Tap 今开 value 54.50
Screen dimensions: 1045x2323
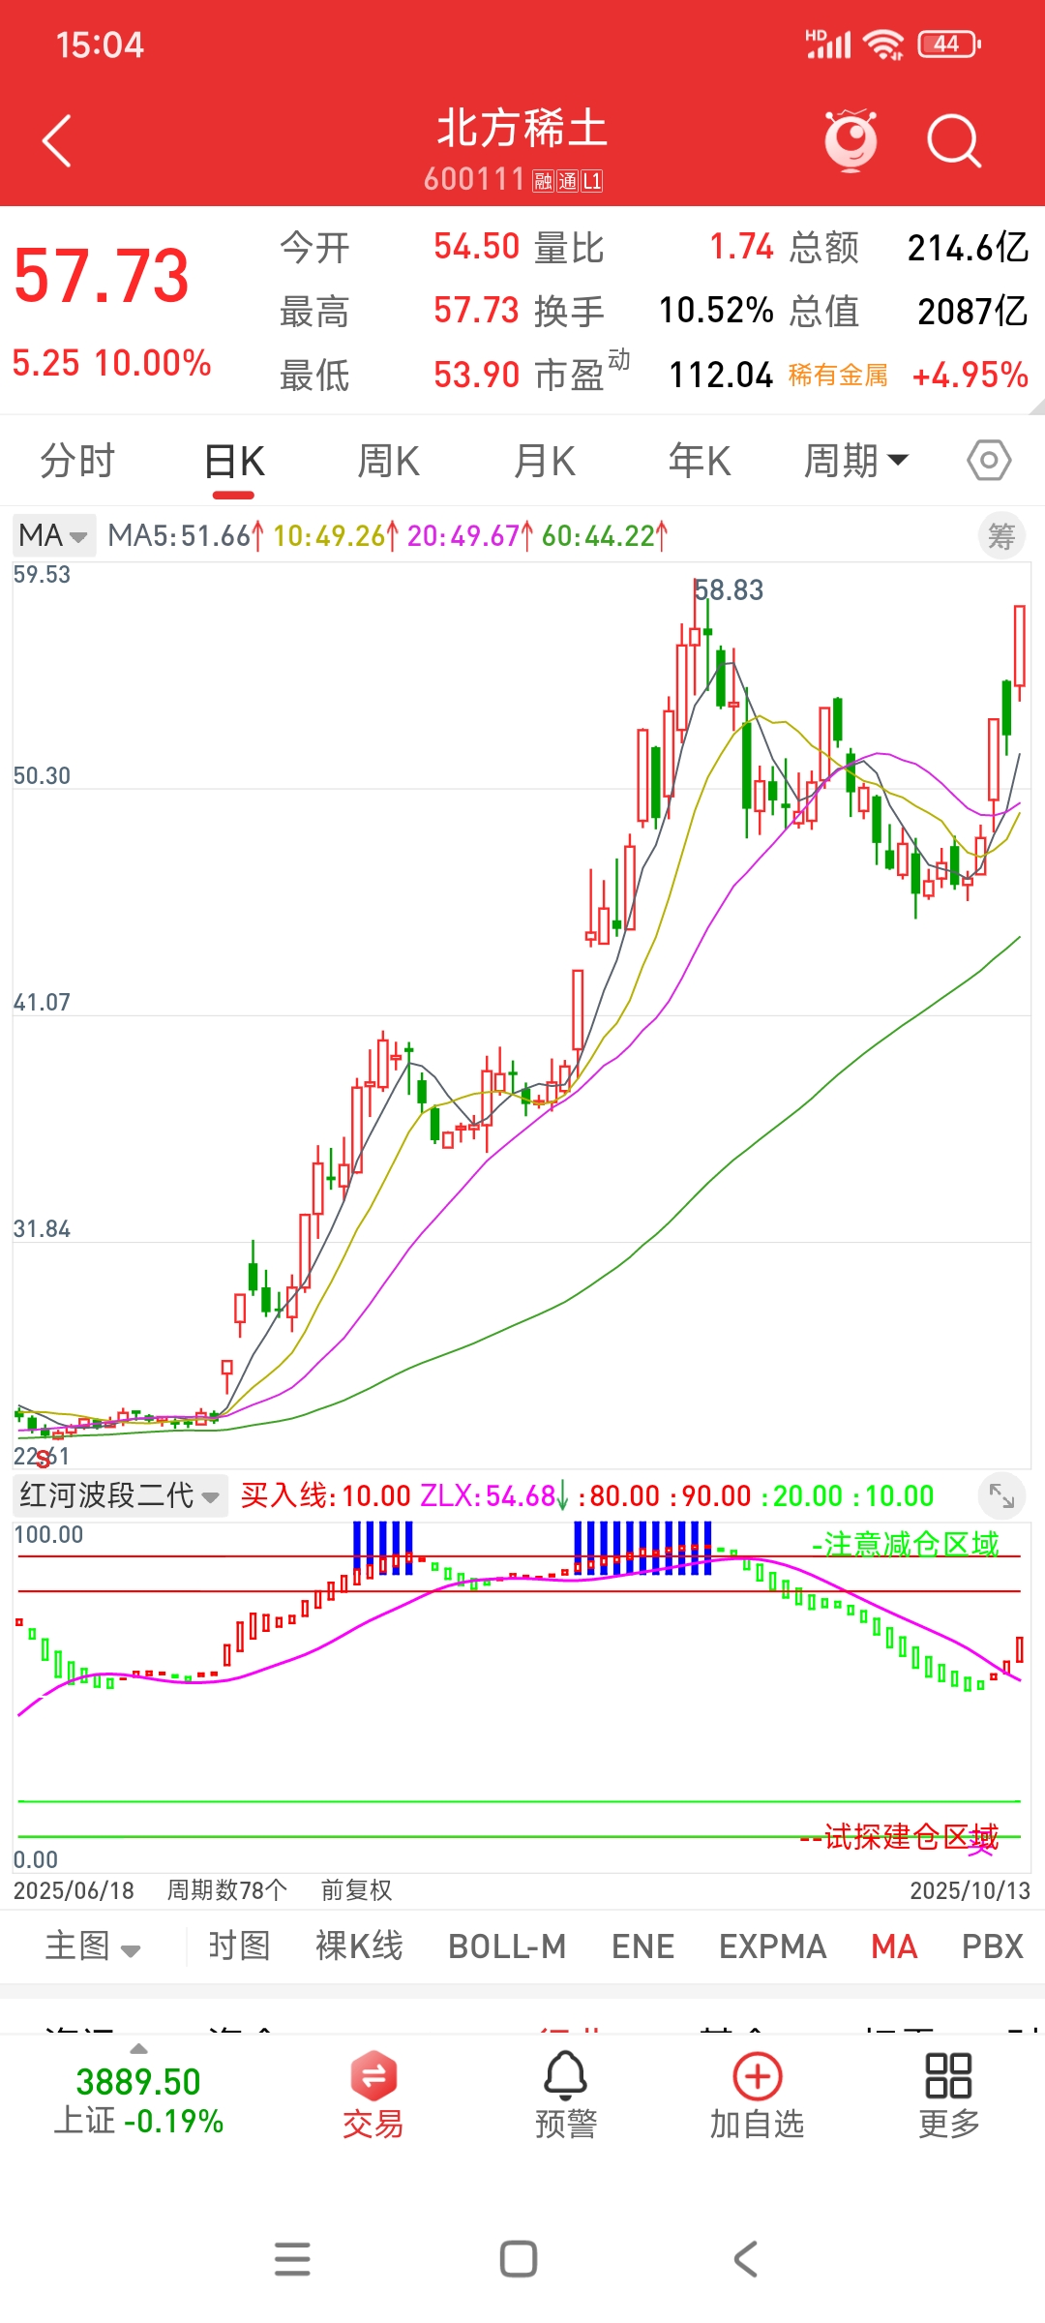click(x=476, y=247)
